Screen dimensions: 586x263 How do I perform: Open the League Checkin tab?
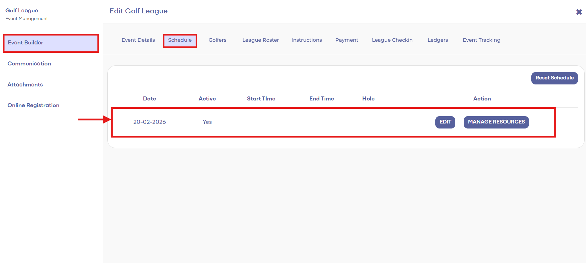pos(392,40)
